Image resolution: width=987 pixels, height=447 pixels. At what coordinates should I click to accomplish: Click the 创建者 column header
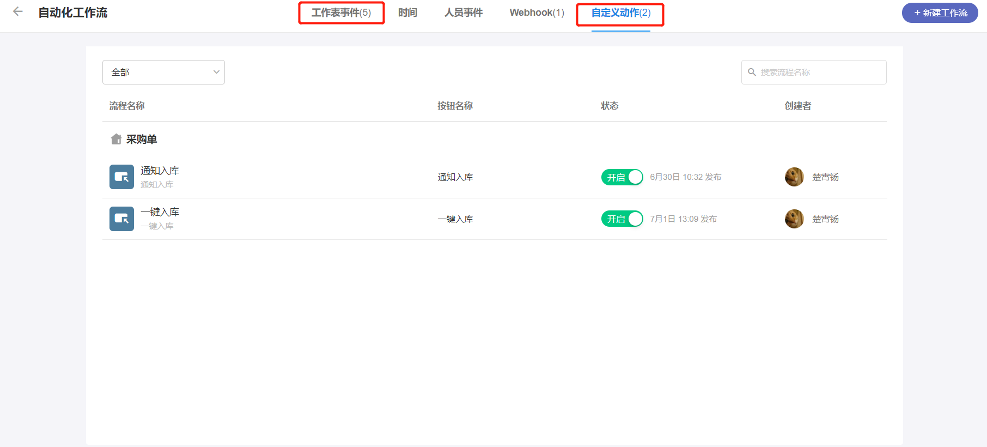coord(798,106)
